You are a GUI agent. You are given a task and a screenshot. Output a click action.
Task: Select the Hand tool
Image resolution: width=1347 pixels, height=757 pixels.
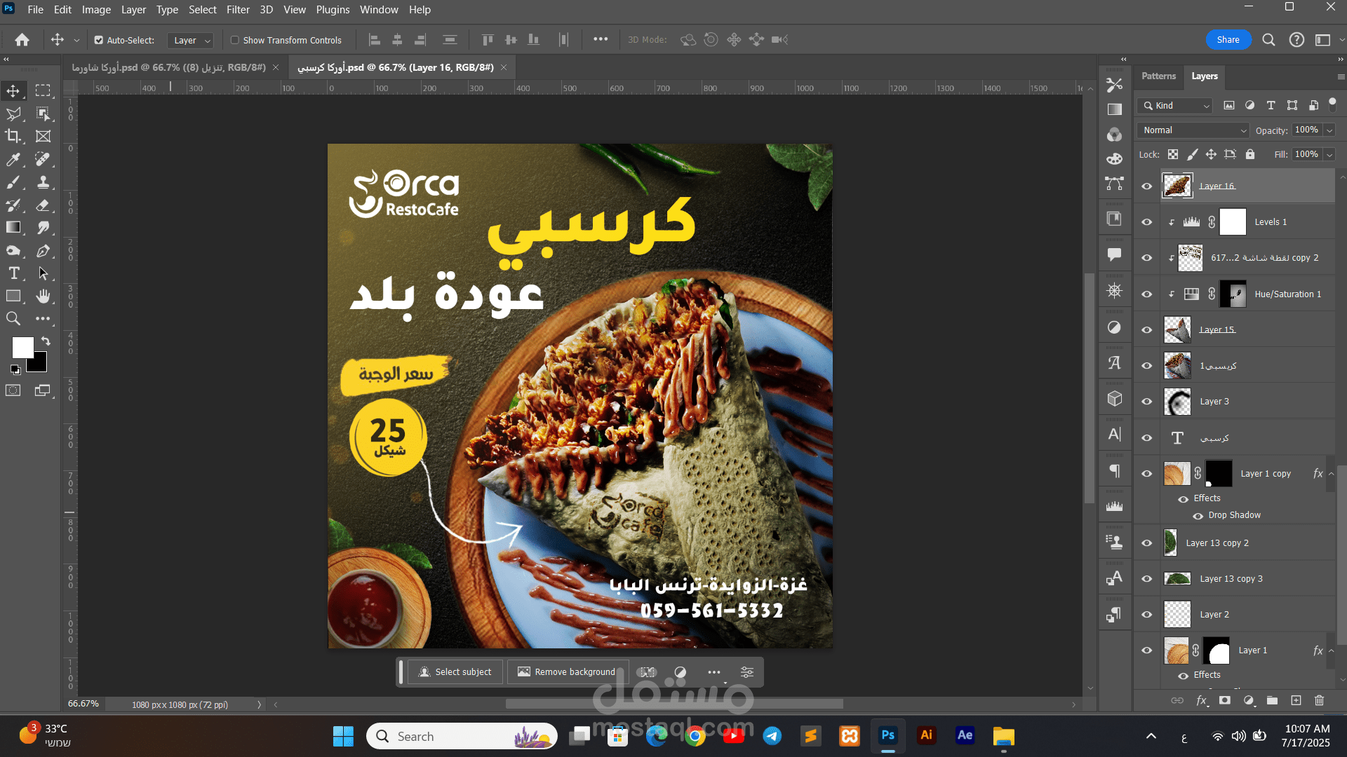point(43,296)
